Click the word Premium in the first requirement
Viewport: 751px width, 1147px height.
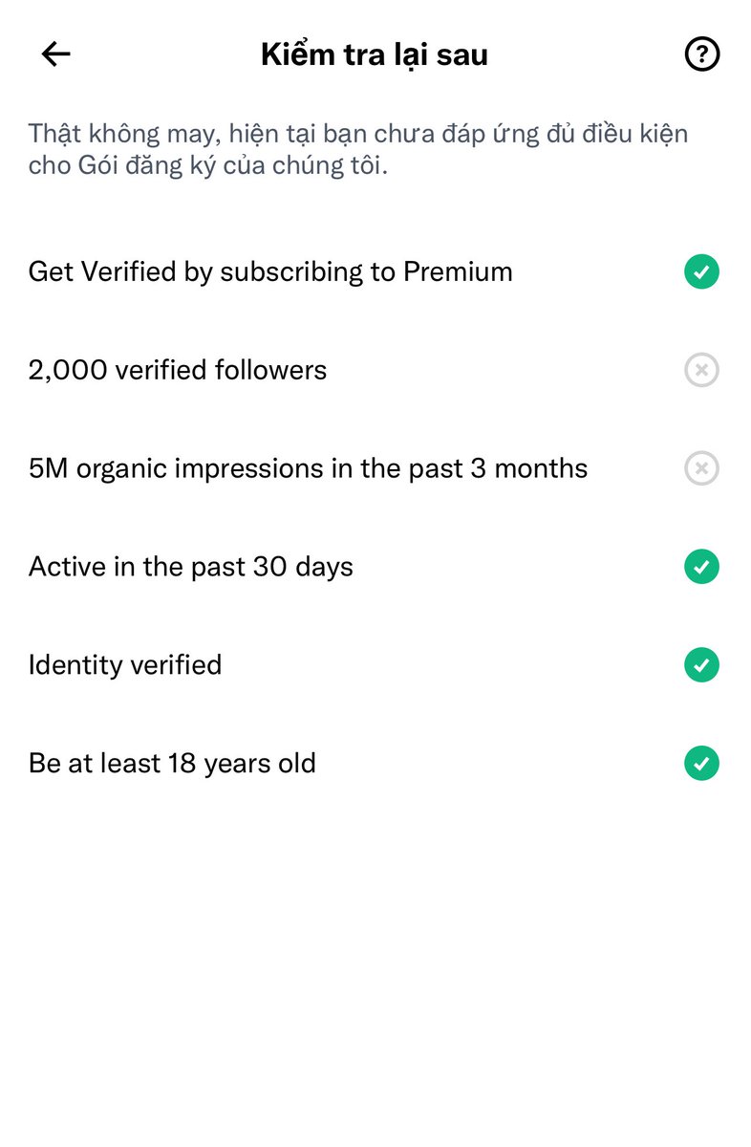458,272
